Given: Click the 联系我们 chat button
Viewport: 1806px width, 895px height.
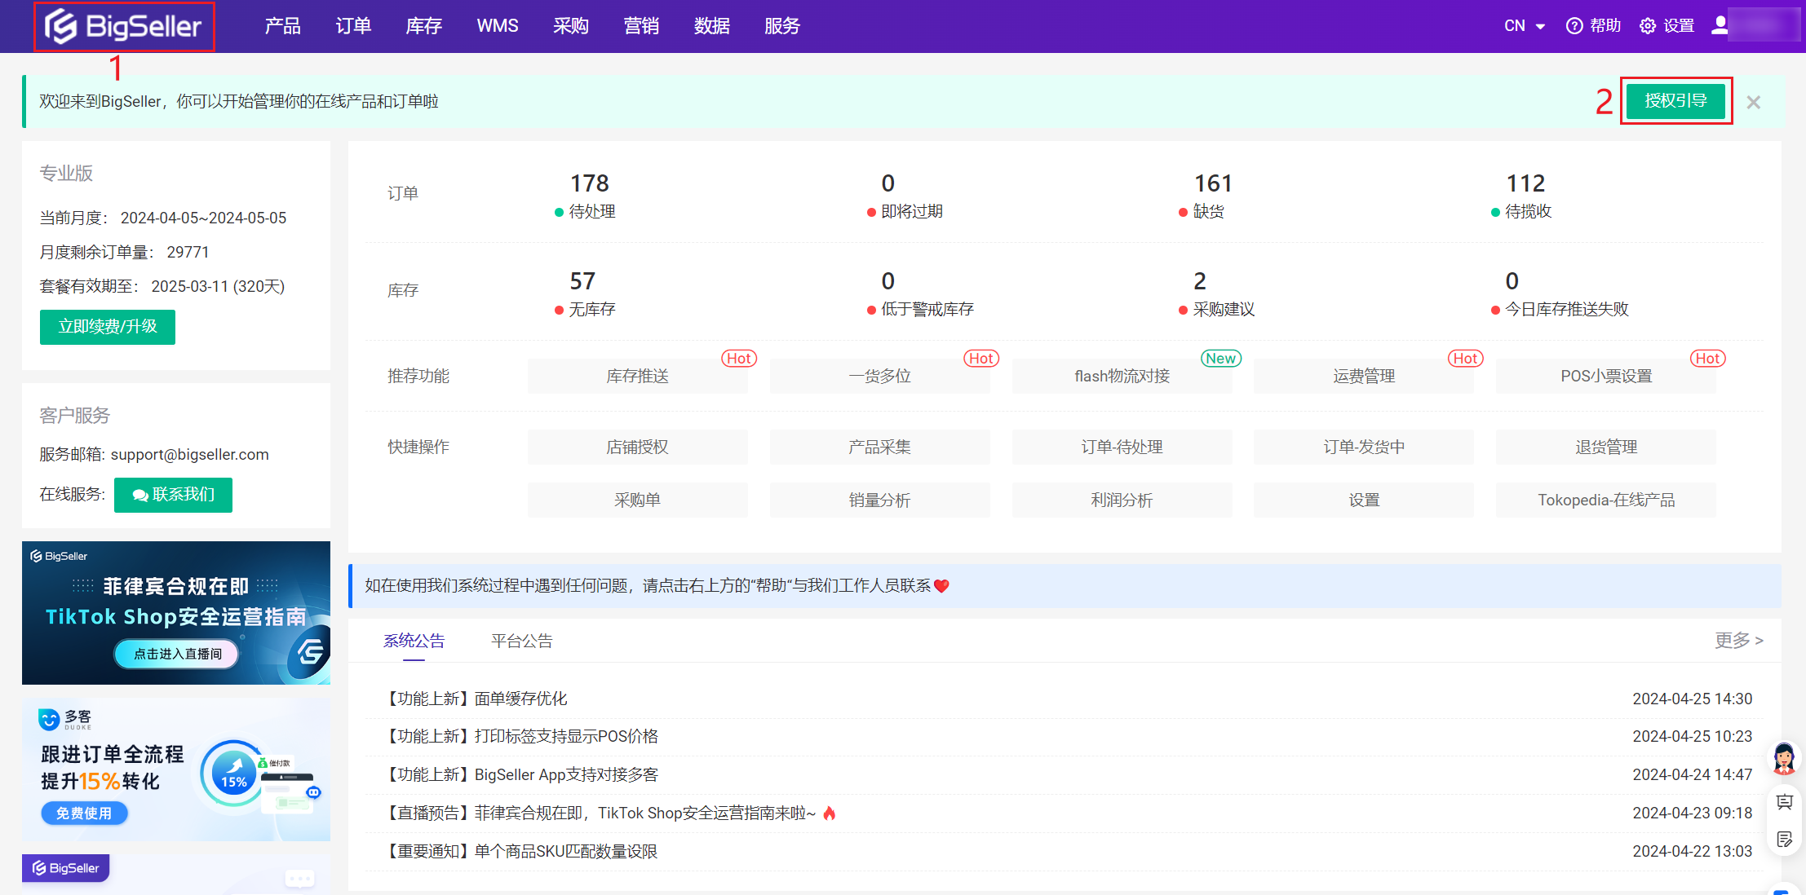Looking at the screenshot, I should [x=173, y=495].
